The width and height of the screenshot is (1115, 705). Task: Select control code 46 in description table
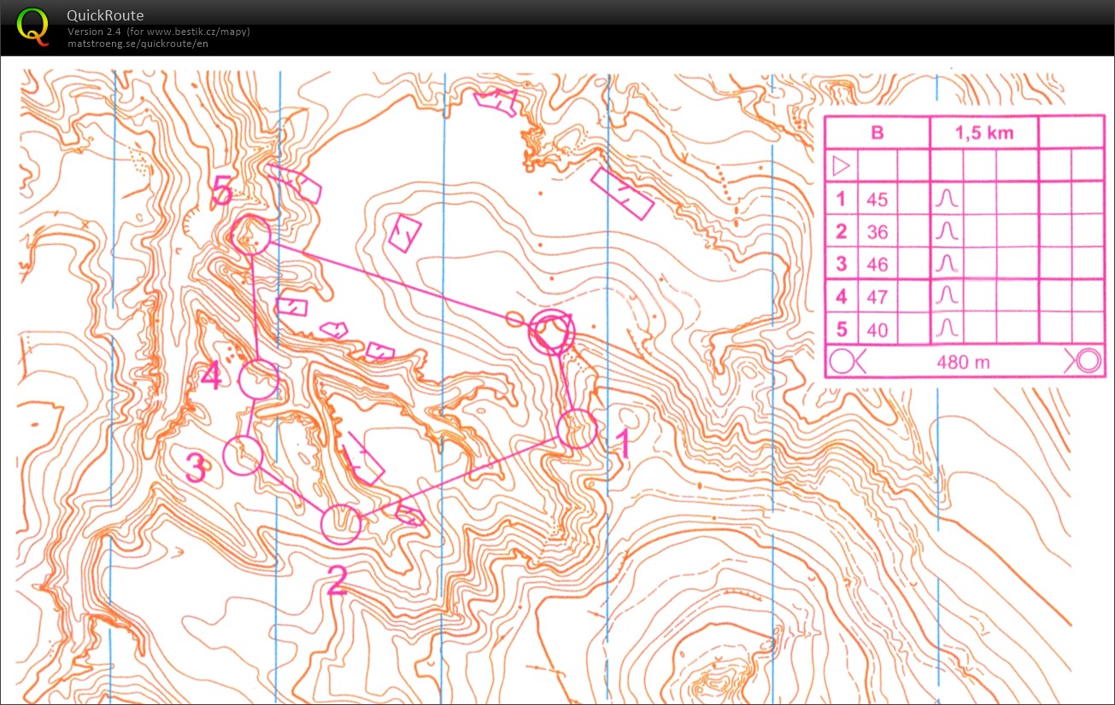click(877, 264)
